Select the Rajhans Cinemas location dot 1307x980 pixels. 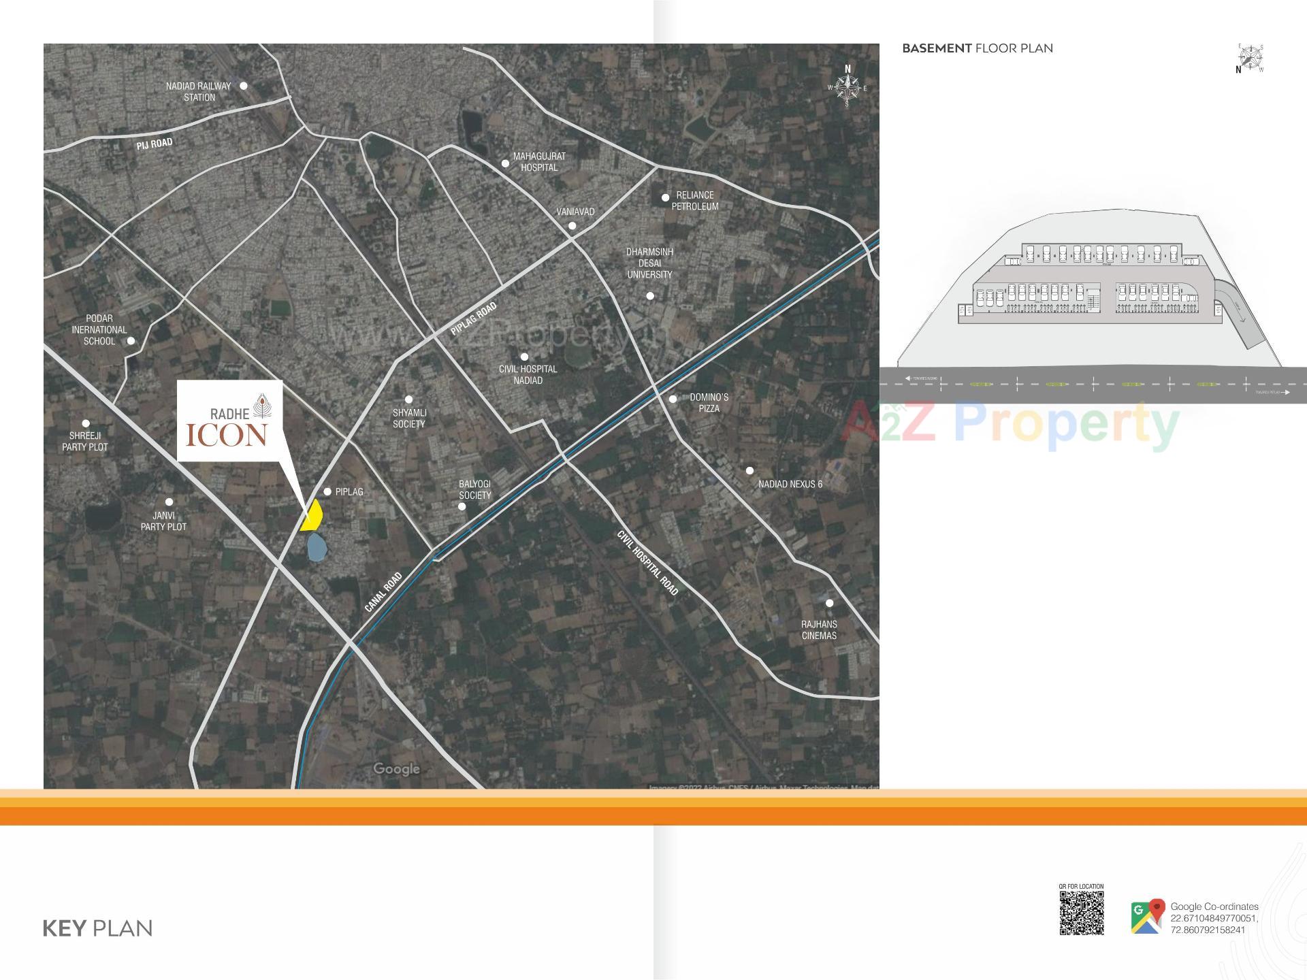click(828, 602)
